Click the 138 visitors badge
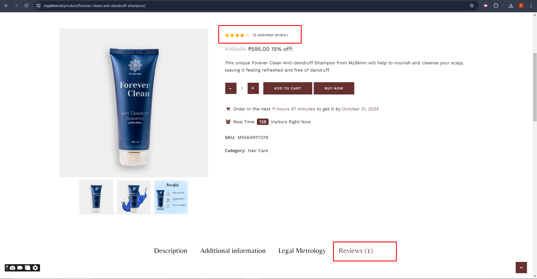This screenshot has height=279, width=537. [x=263, y=122]
